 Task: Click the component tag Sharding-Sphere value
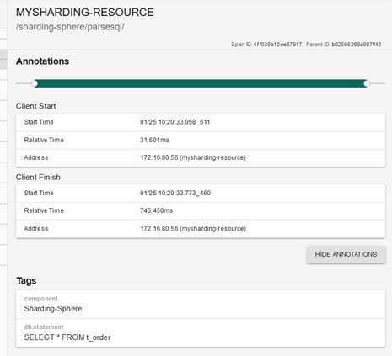tap(53, 309)
